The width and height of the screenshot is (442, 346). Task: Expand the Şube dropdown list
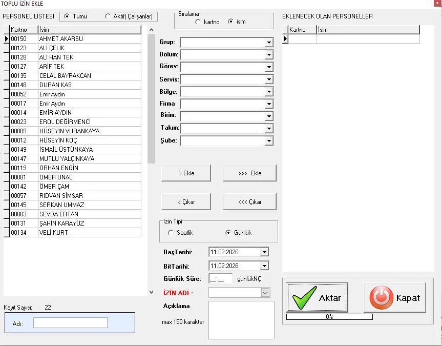[269, 140]
